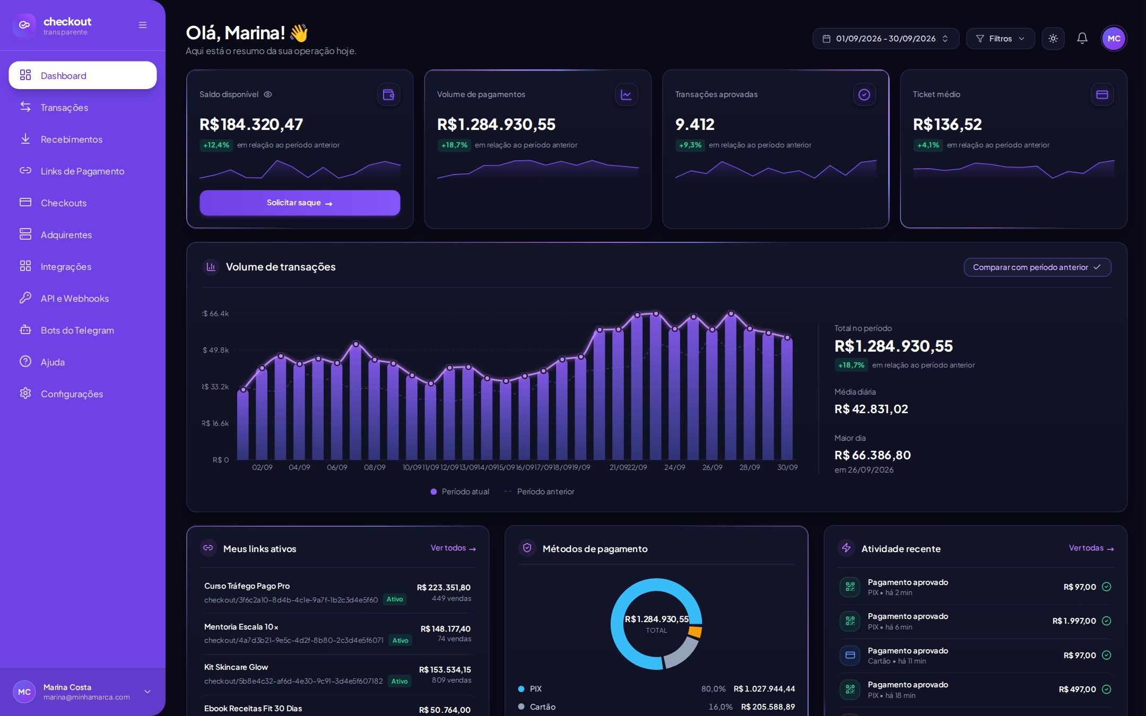Click Mentoria Escala 10x checkout URL
Image resolution: width=1146 pixels, height=716 pixels.
293,640
